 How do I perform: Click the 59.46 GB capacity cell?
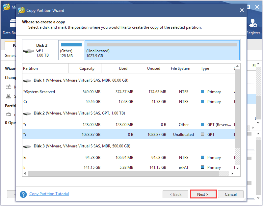tap(93, 102)
